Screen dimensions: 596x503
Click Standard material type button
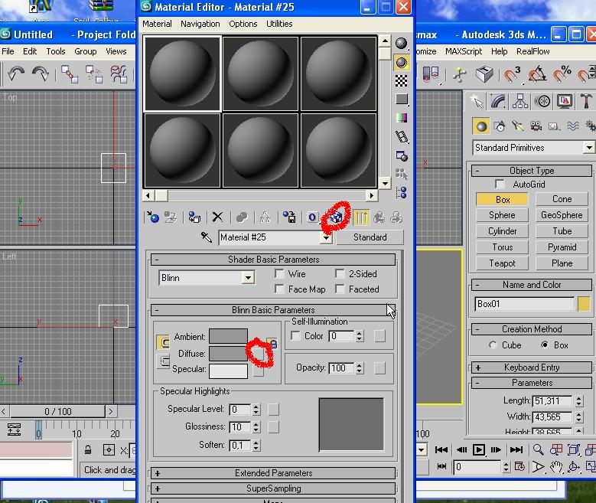point(370,237)
